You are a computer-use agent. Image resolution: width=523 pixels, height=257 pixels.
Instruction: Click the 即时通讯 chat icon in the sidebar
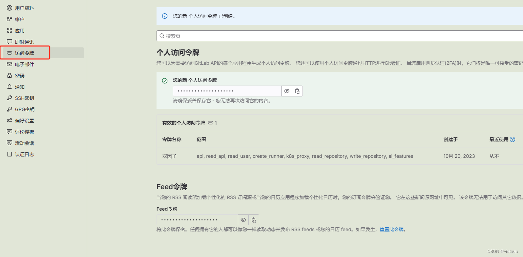10,42
